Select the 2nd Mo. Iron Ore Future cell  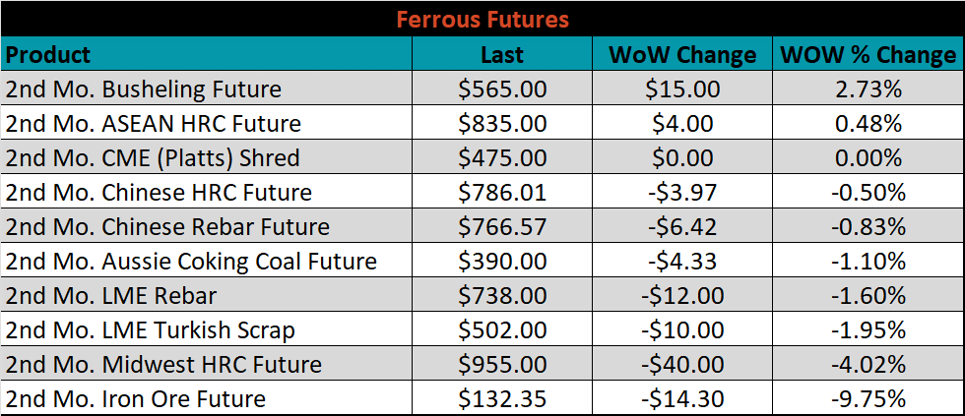point(207,398)
